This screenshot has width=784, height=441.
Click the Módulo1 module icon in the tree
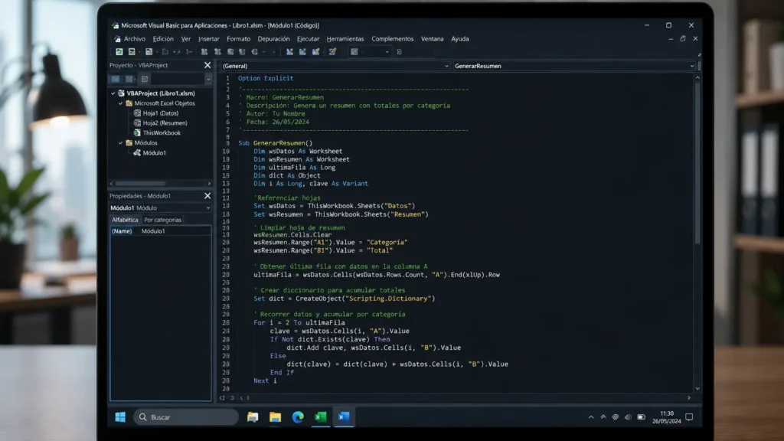point(137,152)
